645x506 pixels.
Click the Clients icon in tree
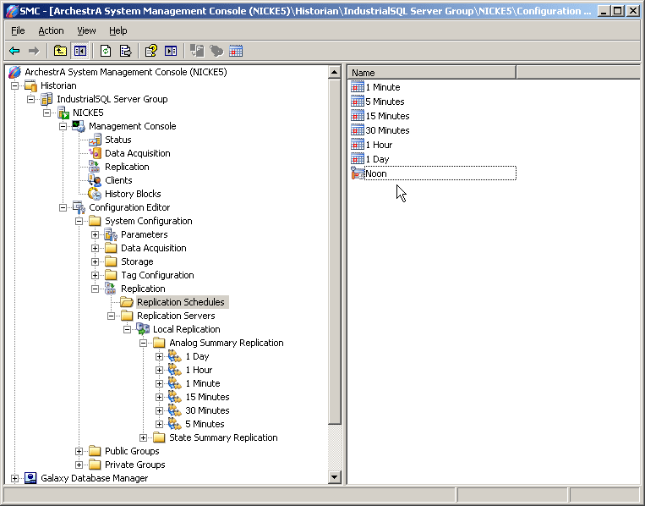95,180
